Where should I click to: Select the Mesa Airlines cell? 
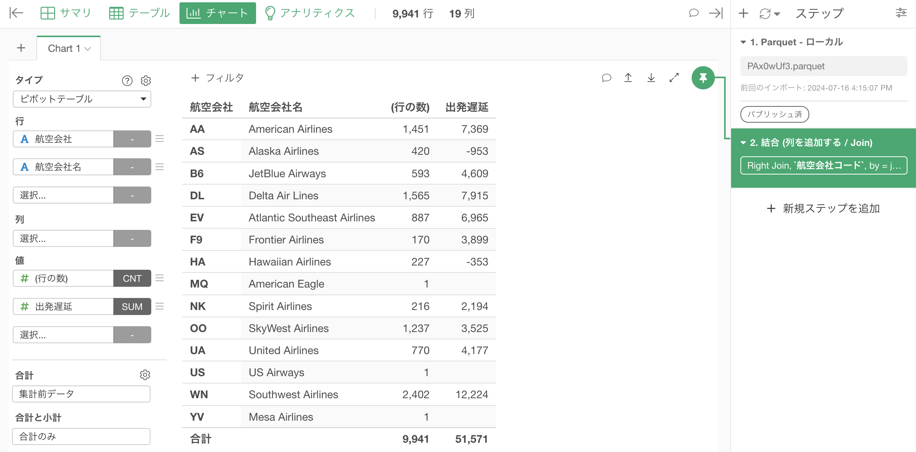(x=281, y=417)
